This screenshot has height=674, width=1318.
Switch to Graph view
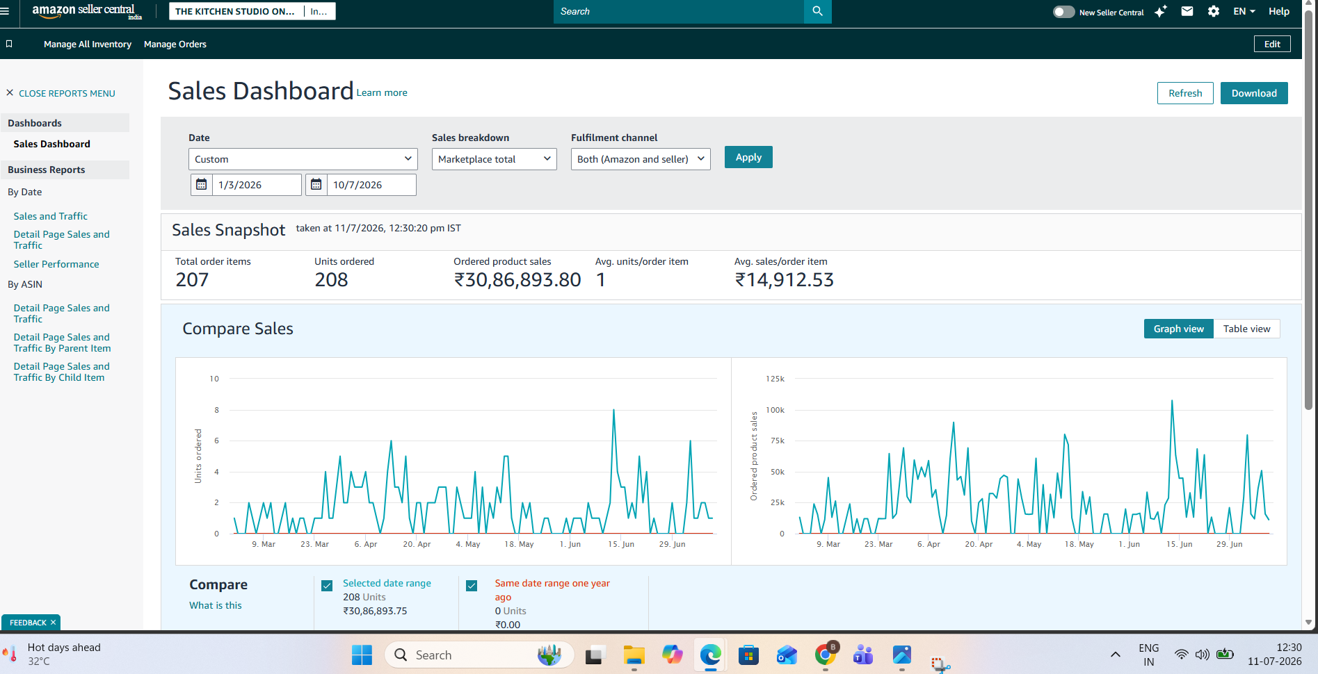(x=1178, y=329)
